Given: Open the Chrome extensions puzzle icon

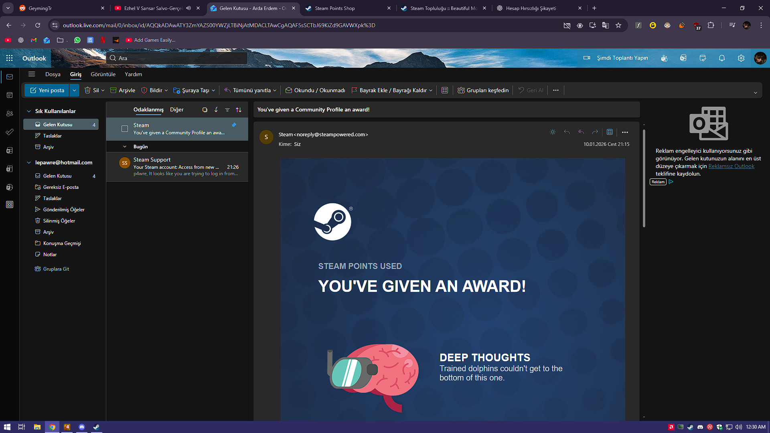Looking at the screenshot, I should pyautogui.click(x=711, y=25).
